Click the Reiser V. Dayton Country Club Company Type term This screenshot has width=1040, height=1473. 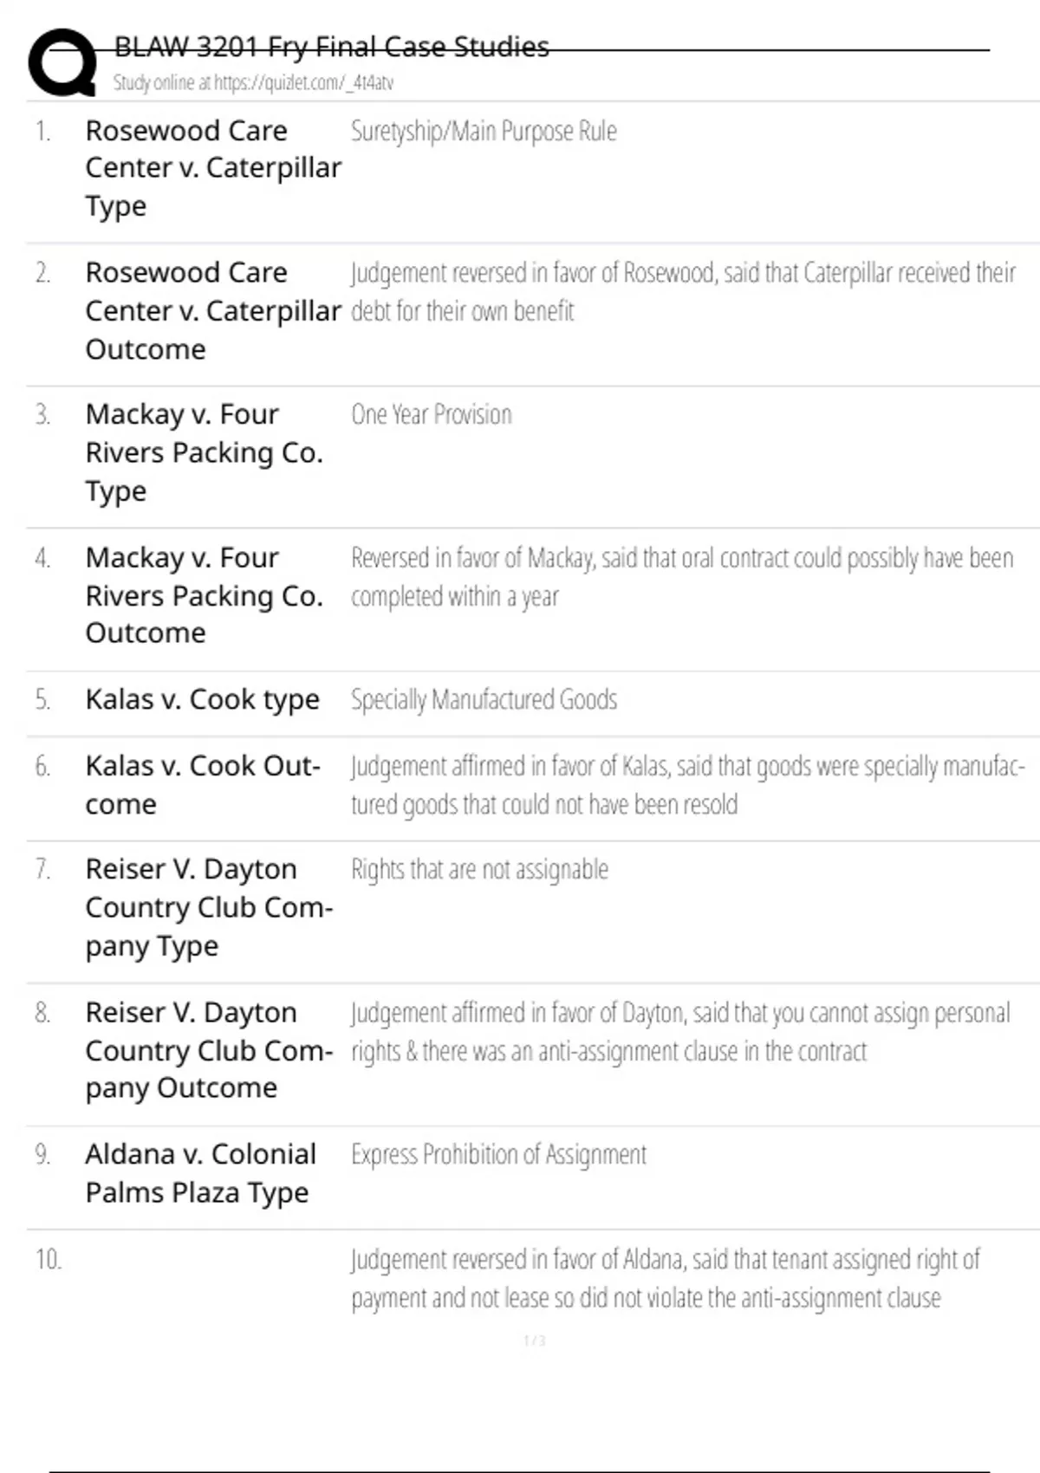point(208,907)
